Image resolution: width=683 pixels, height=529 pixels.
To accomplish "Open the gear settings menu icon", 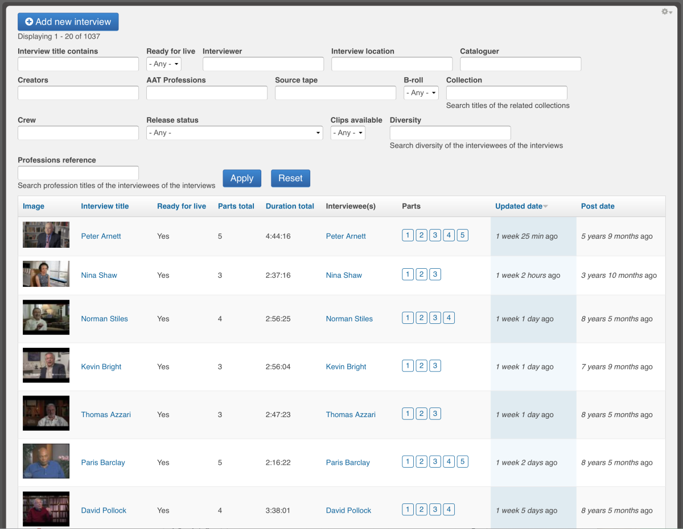I will (x=666, y=12).
